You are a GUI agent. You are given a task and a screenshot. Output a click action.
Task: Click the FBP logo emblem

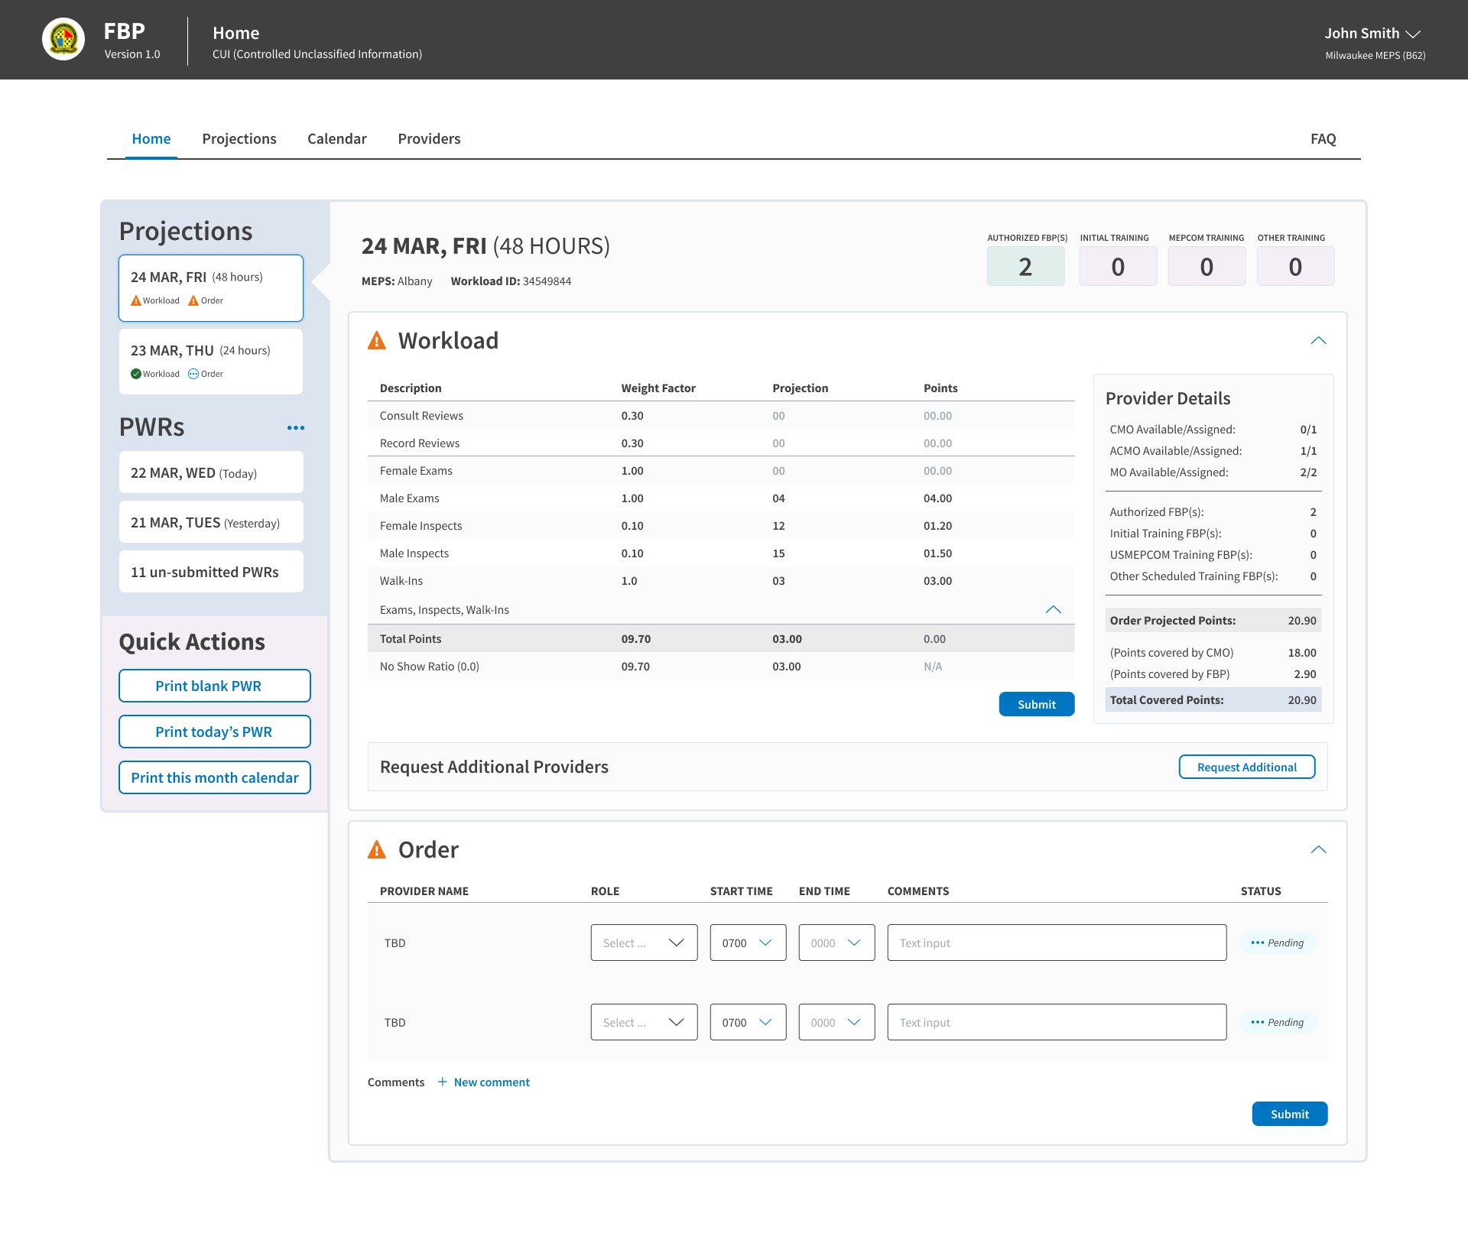click(63, 39)
